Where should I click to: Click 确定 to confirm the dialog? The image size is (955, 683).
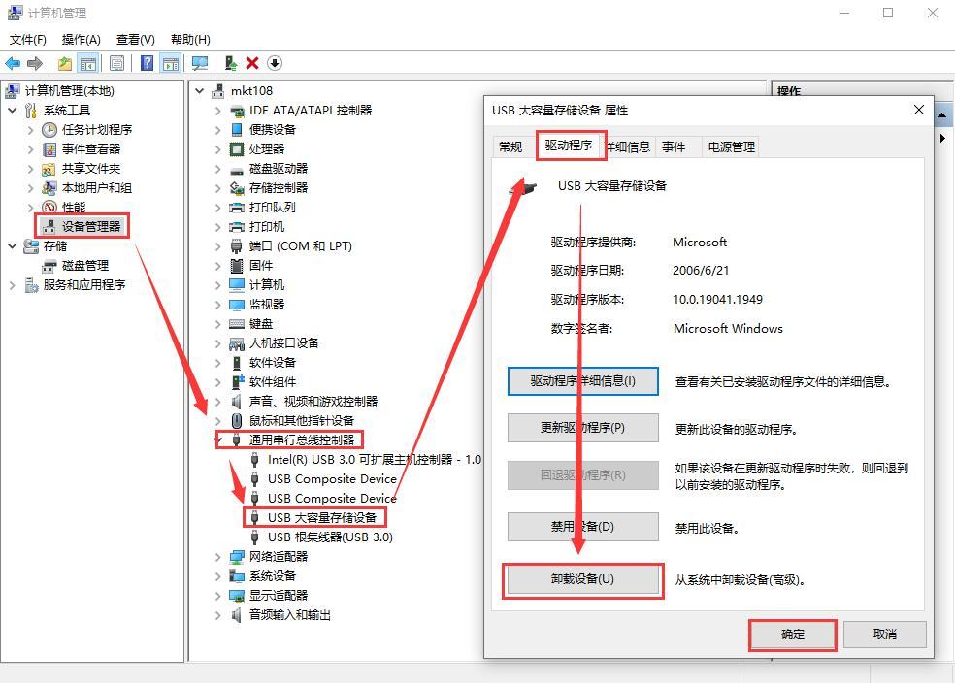point(792,634)
